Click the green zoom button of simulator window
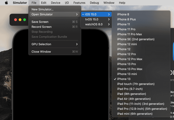 (x=25, y=20)
